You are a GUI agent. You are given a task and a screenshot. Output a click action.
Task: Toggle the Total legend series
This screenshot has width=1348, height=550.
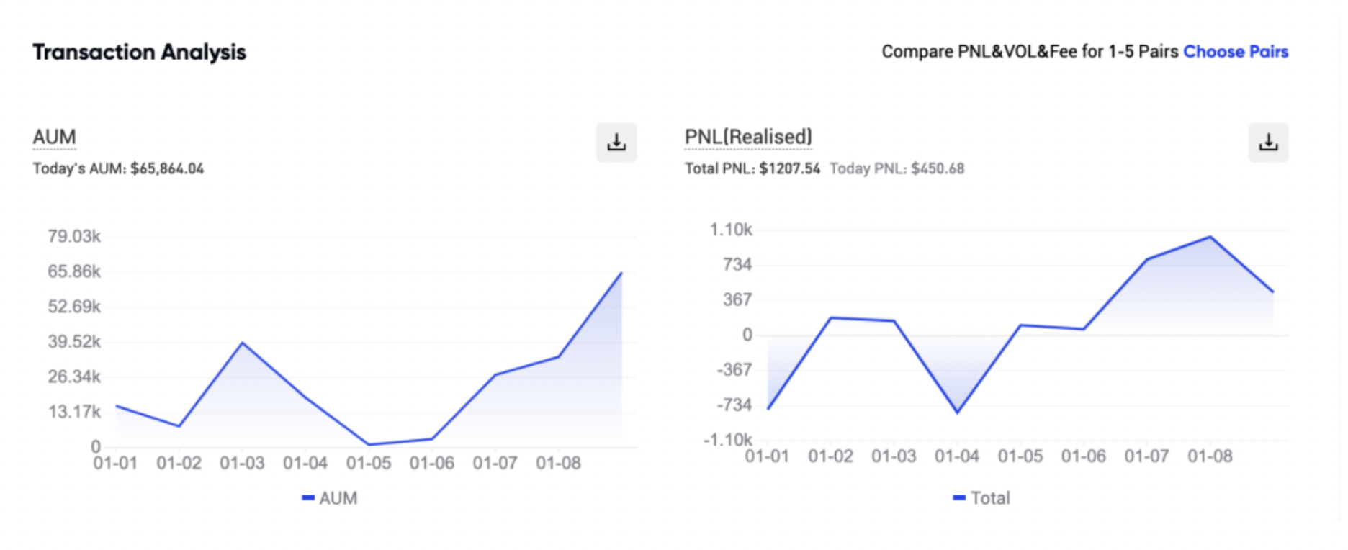981,498
